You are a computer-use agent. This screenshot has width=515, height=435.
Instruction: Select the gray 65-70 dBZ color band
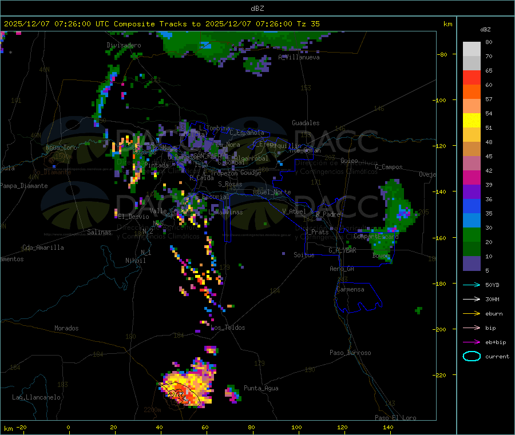coord(472,63)
